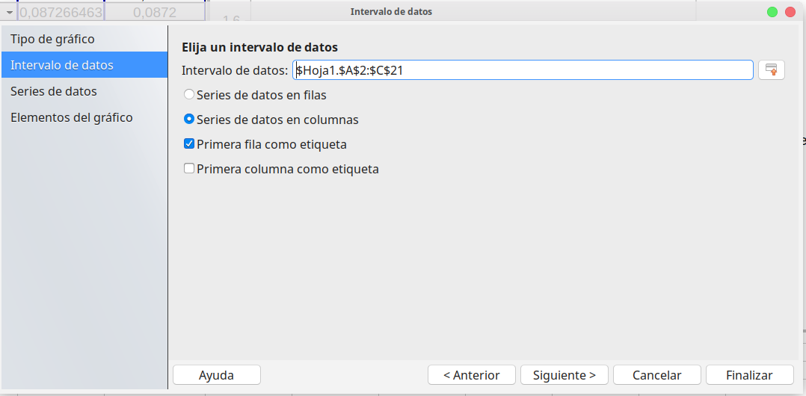Click the Cancelar button
The image size is (806, 396).
tap(657, 375)
